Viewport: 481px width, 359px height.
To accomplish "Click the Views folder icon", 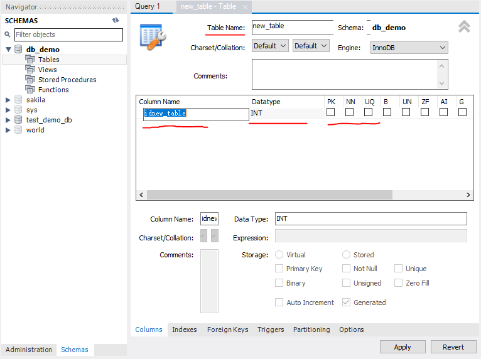I will click(x=30, y=69).
